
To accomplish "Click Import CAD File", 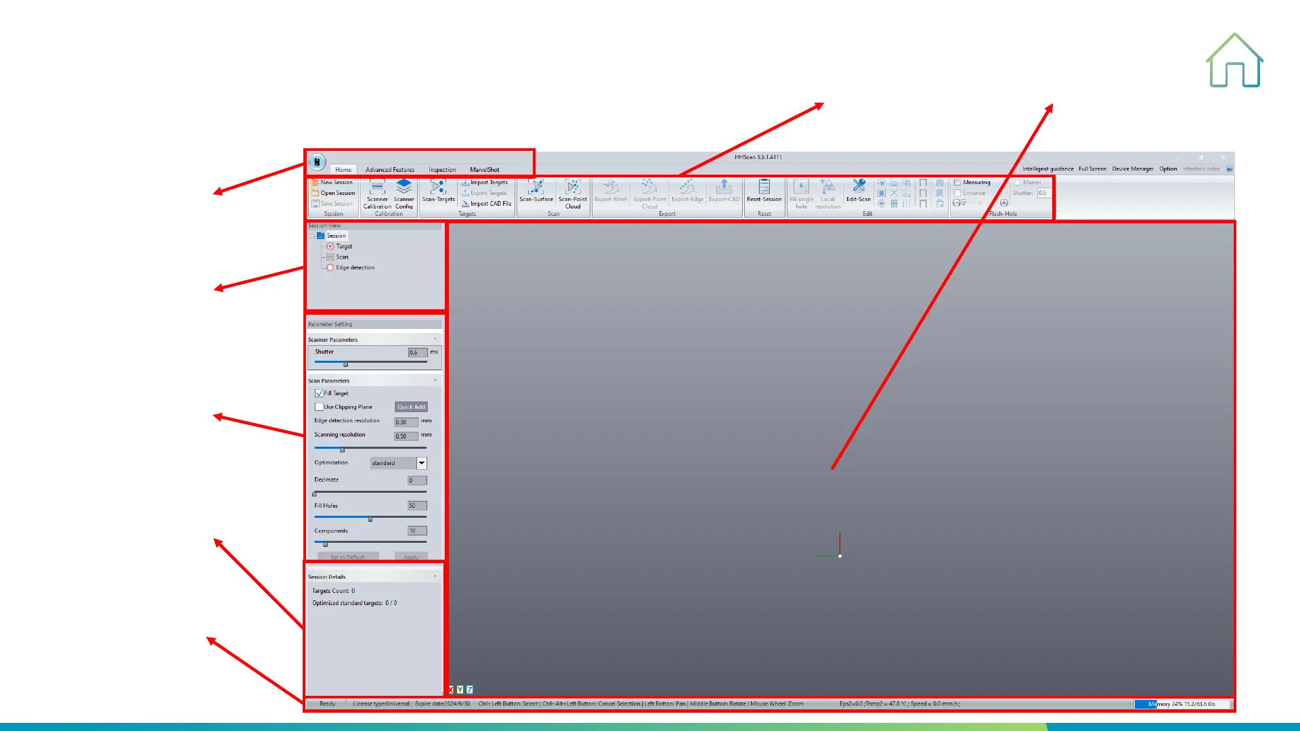I will [487, 204].
